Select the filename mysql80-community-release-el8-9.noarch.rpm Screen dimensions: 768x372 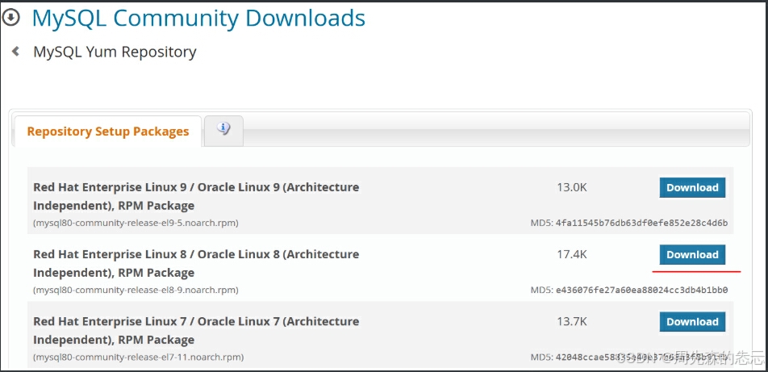coord(136,290)
